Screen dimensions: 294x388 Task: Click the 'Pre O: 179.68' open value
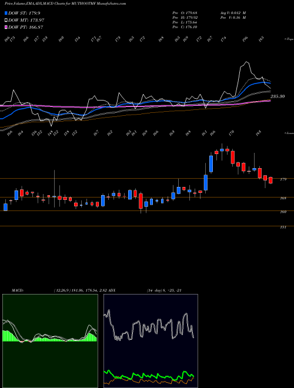coord(185,13)
